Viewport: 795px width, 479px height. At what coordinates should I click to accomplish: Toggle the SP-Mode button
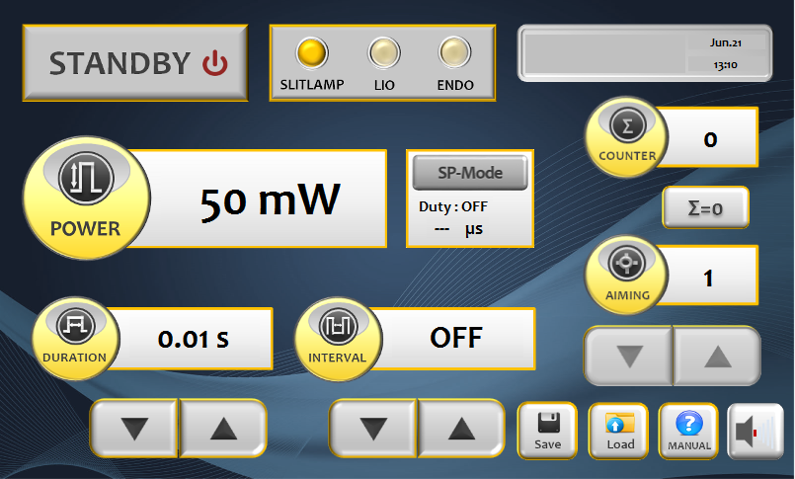(470, 173)
